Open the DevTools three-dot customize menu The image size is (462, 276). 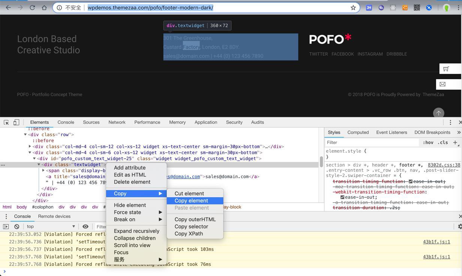450,122
